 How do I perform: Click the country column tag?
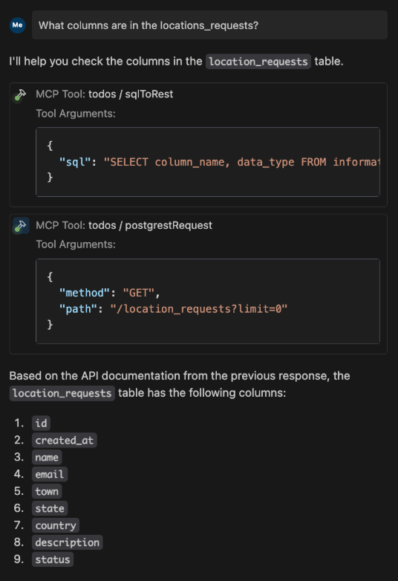pyautogui.click(x=56, y=525)
